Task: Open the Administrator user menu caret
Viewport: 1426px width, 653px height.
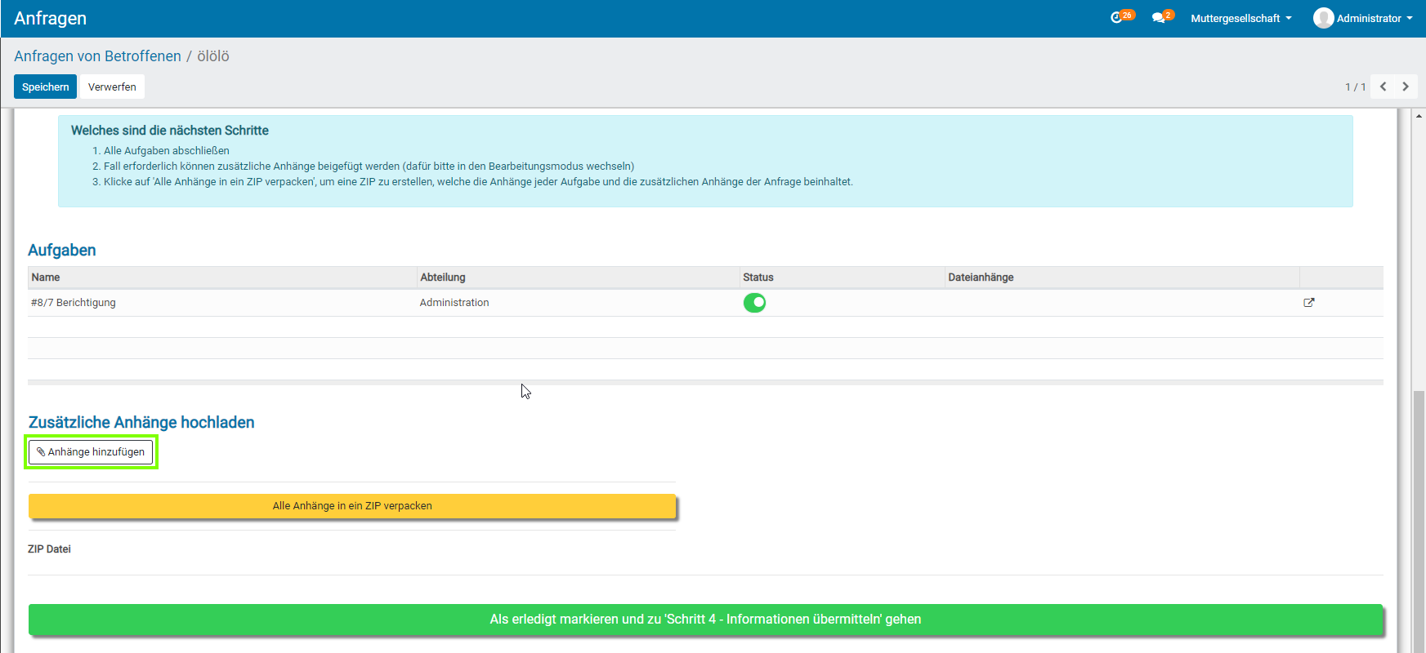Action: click(1410, 18)
